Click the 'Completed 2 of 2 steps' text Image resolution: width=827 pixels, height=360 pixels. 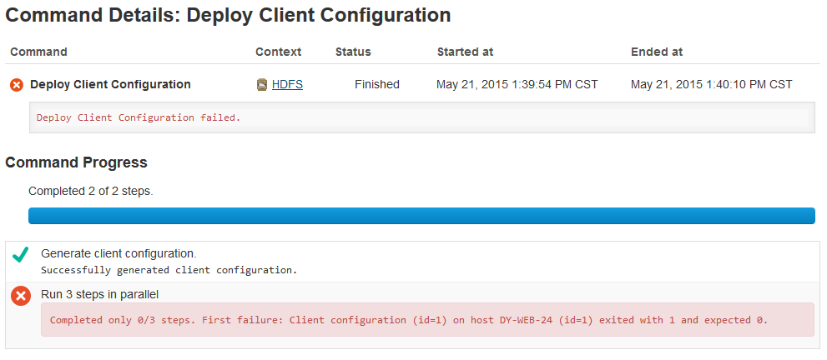91,191
